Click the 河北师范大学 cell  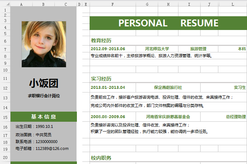[157, 49]
